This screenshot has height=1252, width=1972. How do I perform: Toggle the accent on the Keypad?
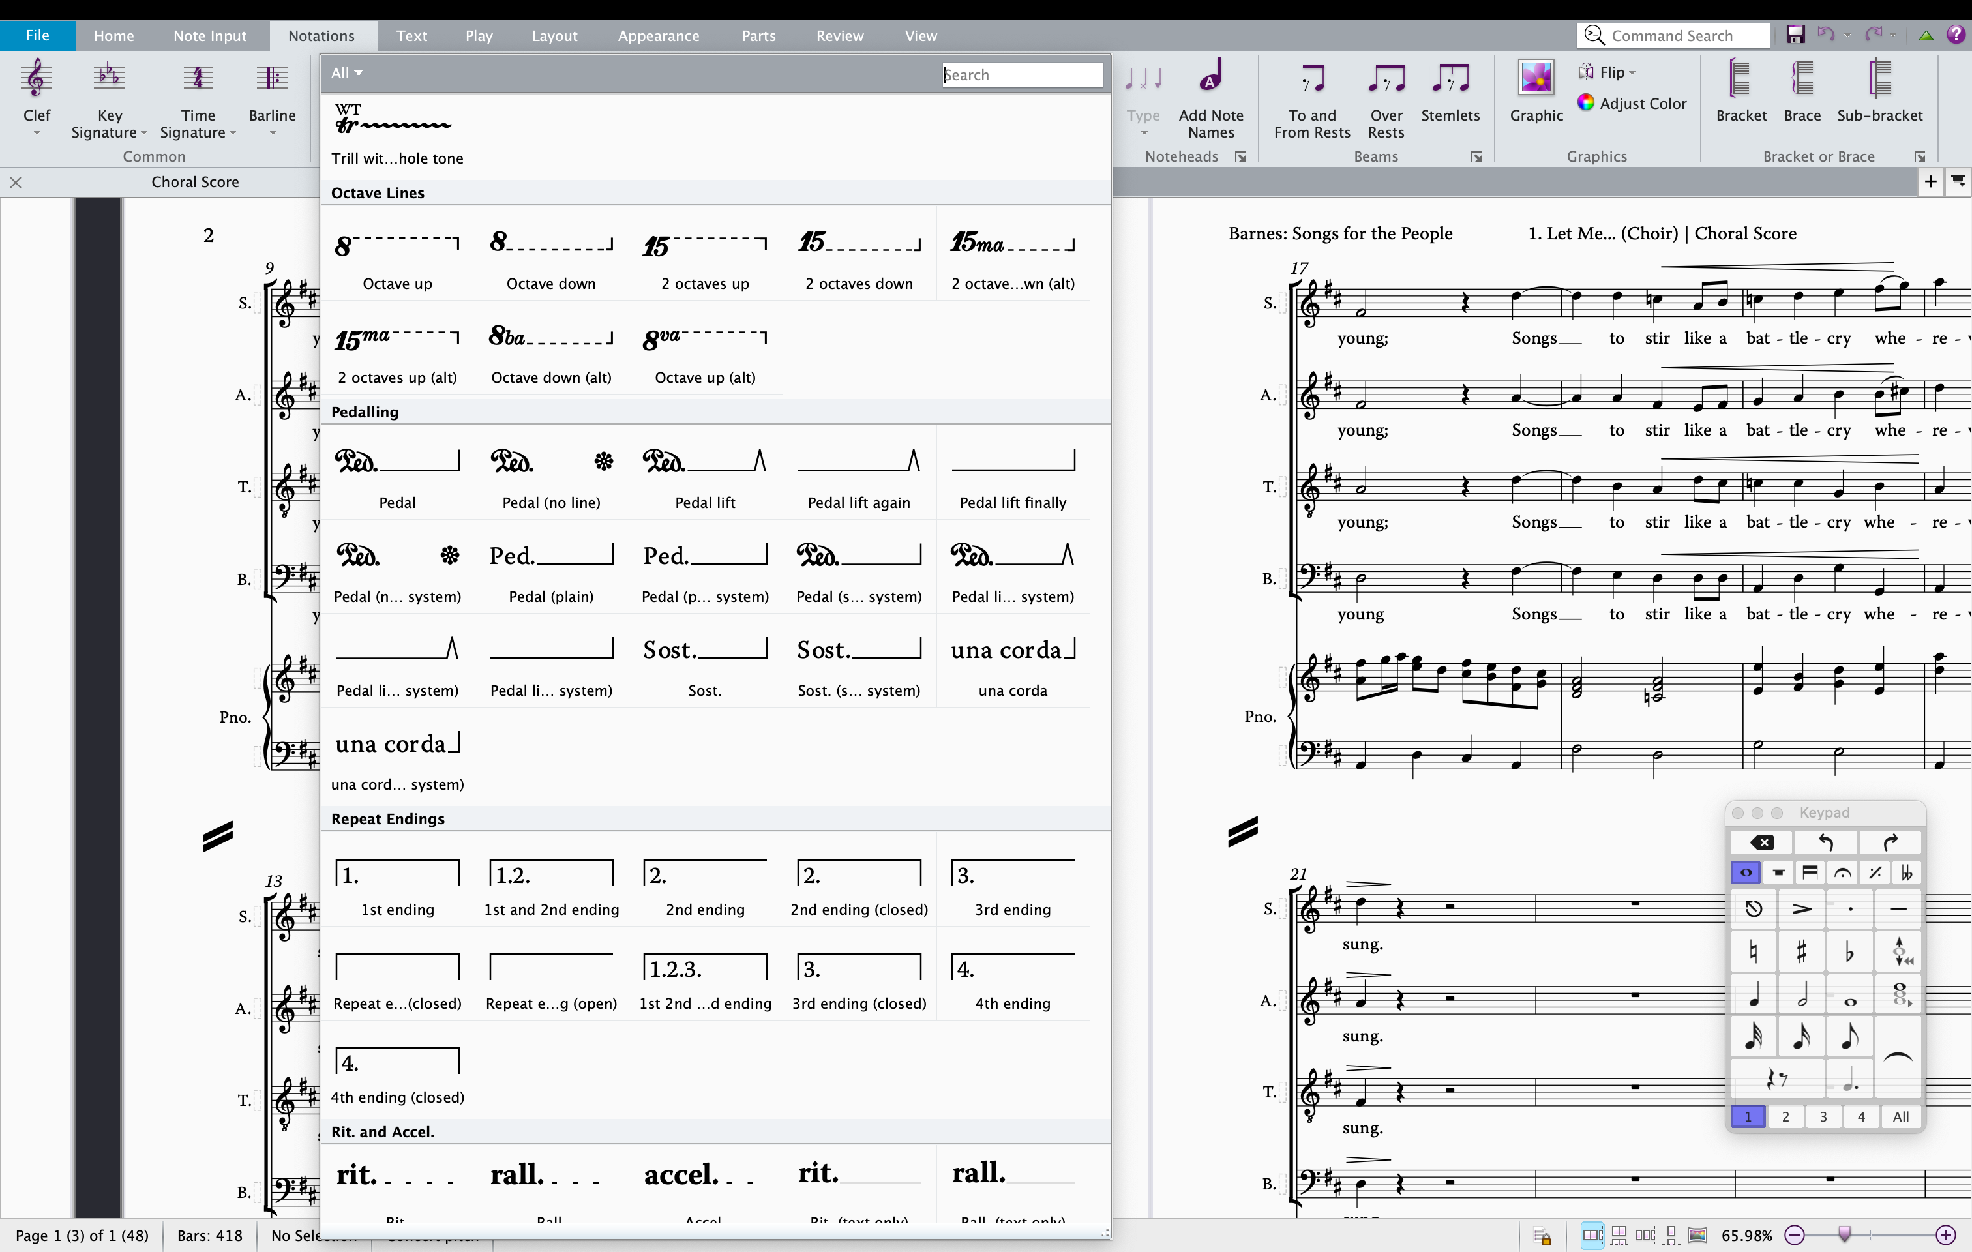1802,909
